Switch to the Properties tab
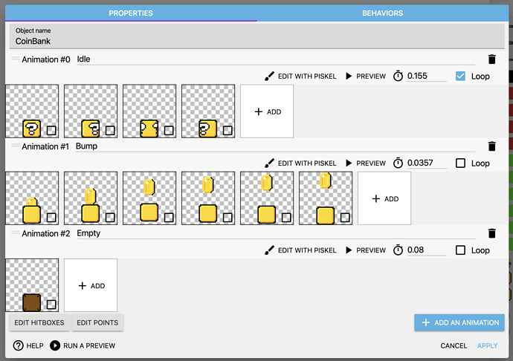The width and height of the screenshot is (513, 361). pos(131,13)
